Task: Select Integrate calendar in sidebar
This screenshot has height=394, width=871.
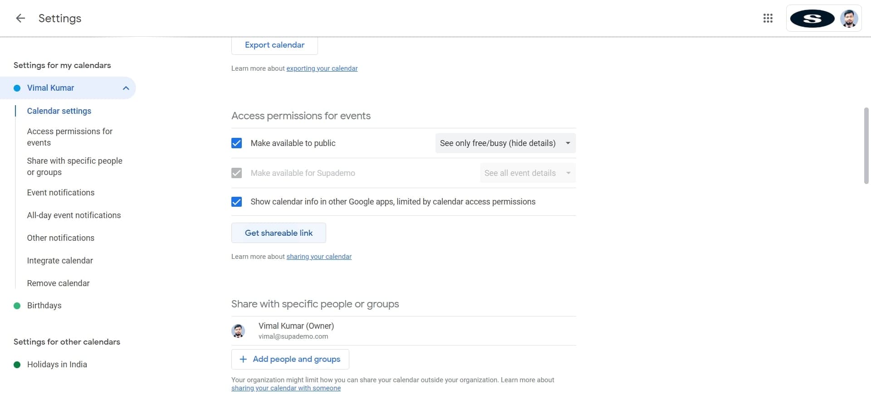Action: coord(60,261)
